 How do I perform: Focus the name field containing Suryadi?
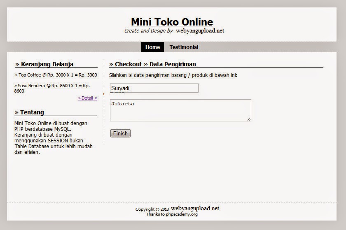pyautogui.click(x=154, y=88)
